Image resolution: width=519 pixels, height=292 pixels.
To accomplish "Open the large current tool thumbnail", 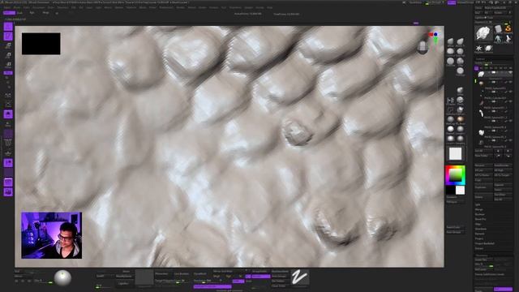I will pyautogui.click(x=484, y=33).
